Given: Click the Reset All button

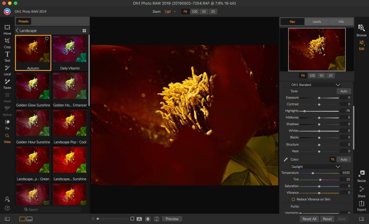Looking at the screenshot, I should [x=309, y=219].
